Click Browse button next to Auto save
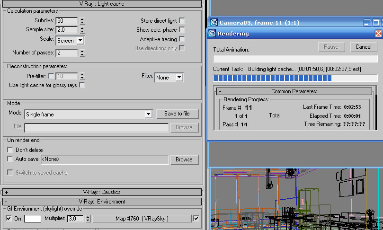Viewport: 383px width, 230px height. tap(184, 159)
